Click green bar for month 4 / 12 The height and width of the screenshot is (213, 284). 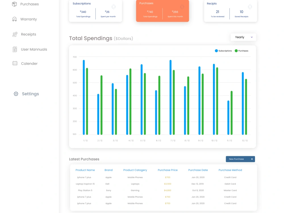click(x=130, y=102)
